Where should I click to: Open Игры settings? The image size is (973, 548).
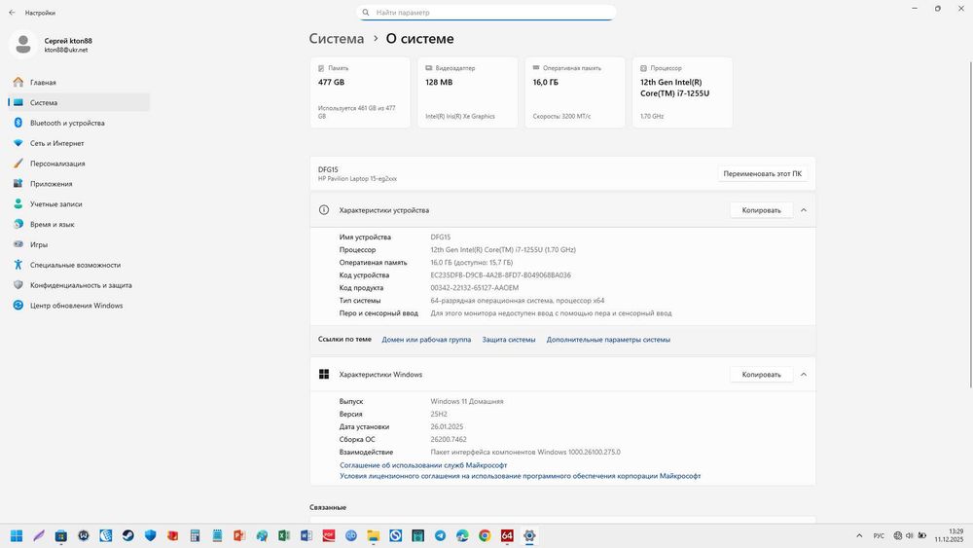[x=78, y=244]
